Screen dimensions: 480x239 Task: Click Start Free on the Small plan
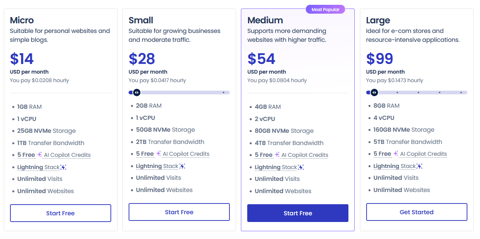pyautogui.click(x=179, y=212)
